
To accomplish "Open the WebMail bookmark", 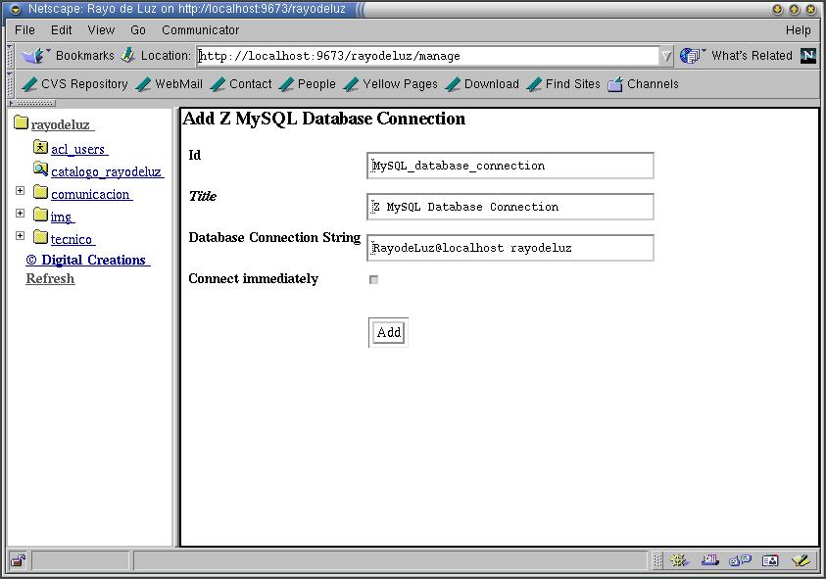I will point(170,84).
